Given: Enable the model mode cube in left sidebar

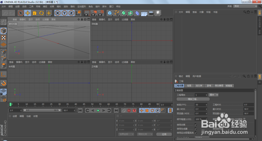Looking at the screenshot, I should click(x=3, y=31).
